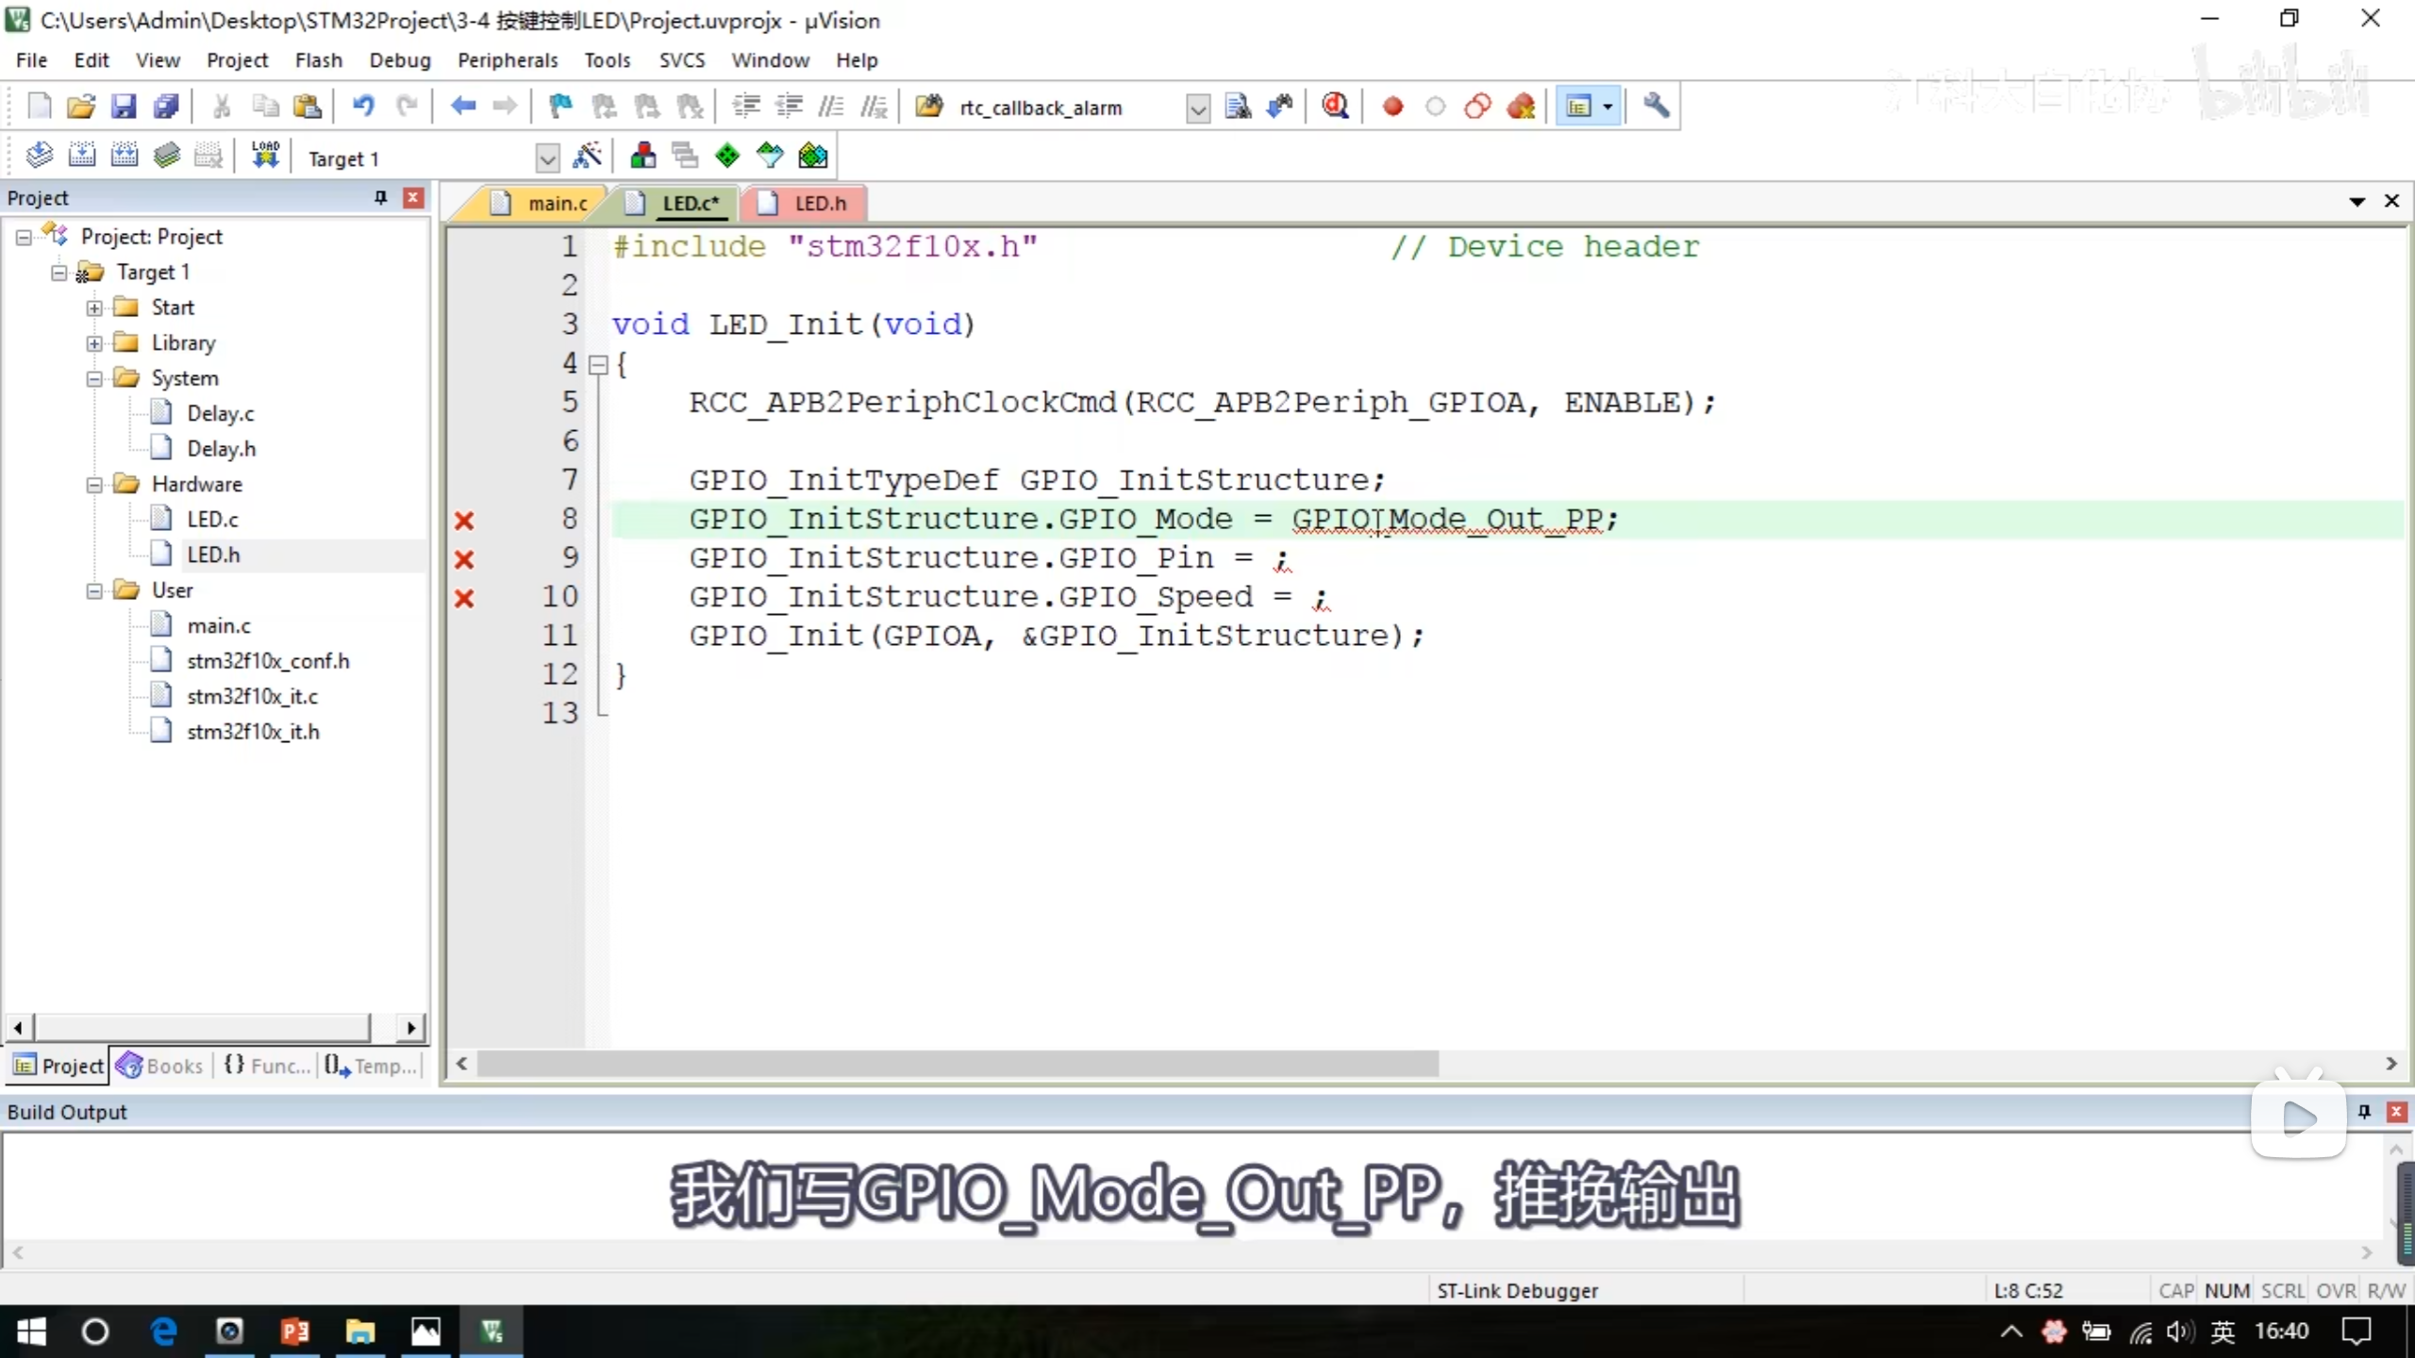Open Configuration wrench icon
Screen dimensions: 2415x1358
click(1656, 107)
